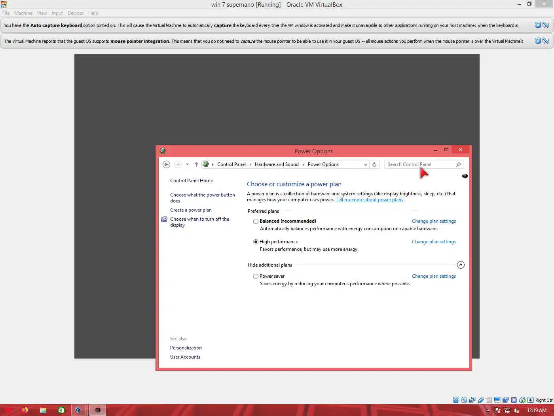Viewport: 554px width, 416px height.
Task: Select the High performance power plan
Action: [256, 242]
